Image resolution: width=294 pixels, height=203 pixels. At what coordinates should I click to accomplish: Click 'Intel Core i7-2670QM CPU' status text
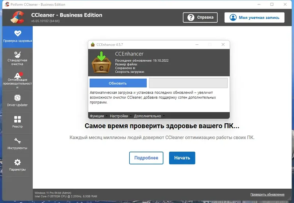(66, 196)
